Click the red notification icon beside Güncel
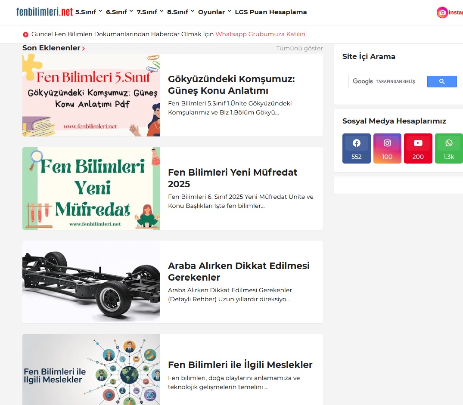Image resolution: width=463 pixels, height=405 pixels. pyautogui.click(x=26, y=34)
